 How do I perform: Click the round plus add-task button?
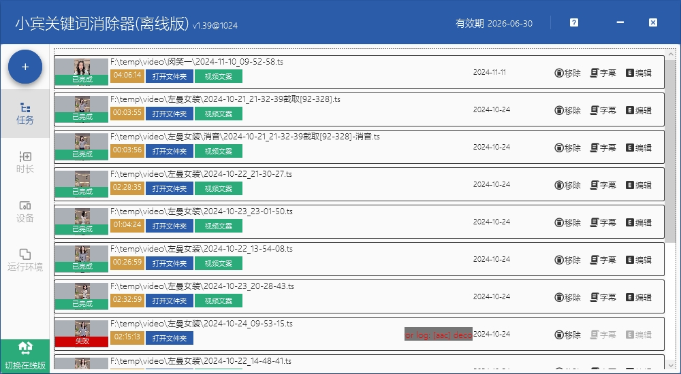click(25, 67)
